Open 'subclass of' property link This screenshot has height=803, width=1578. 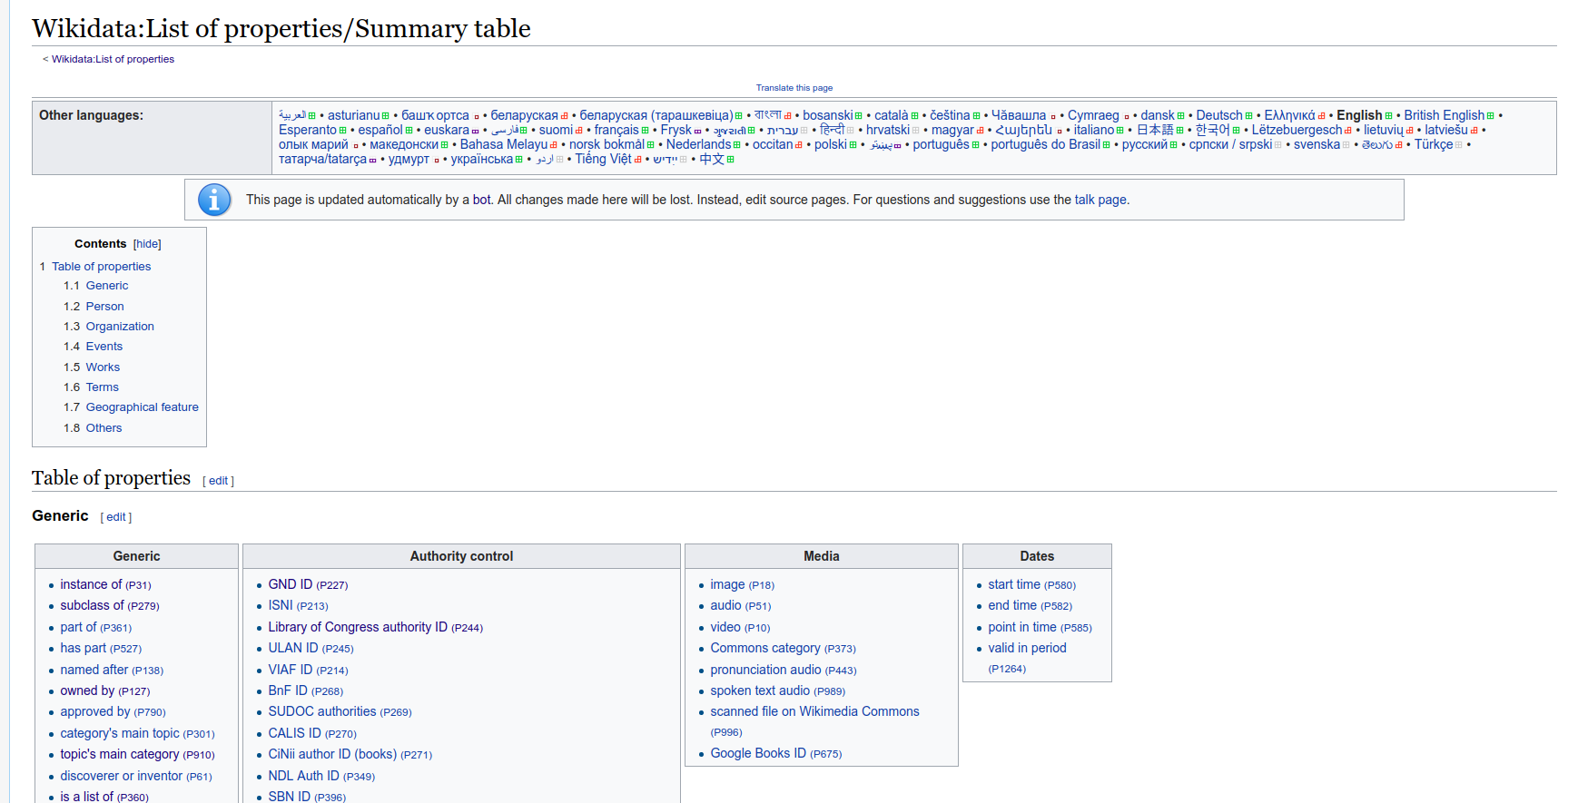coord(92,606)
